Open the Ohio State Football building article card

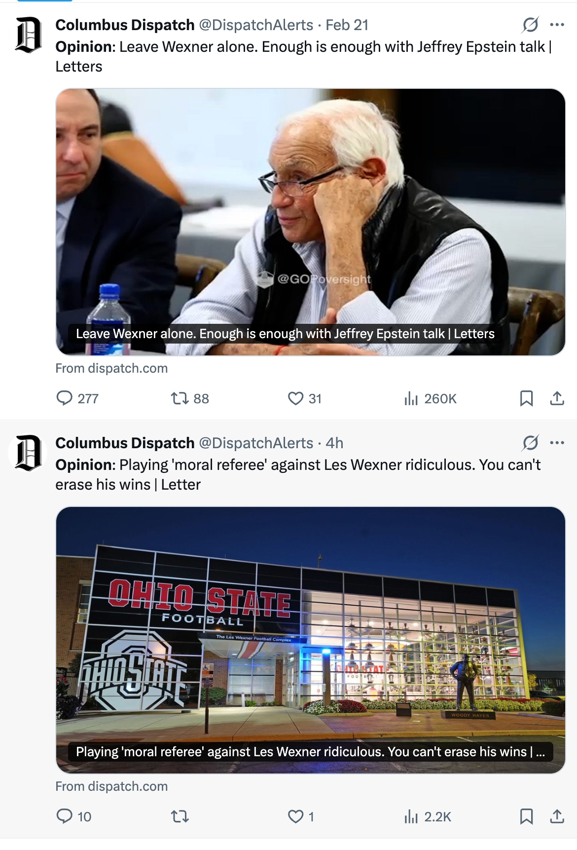click(x=310, y=640)
